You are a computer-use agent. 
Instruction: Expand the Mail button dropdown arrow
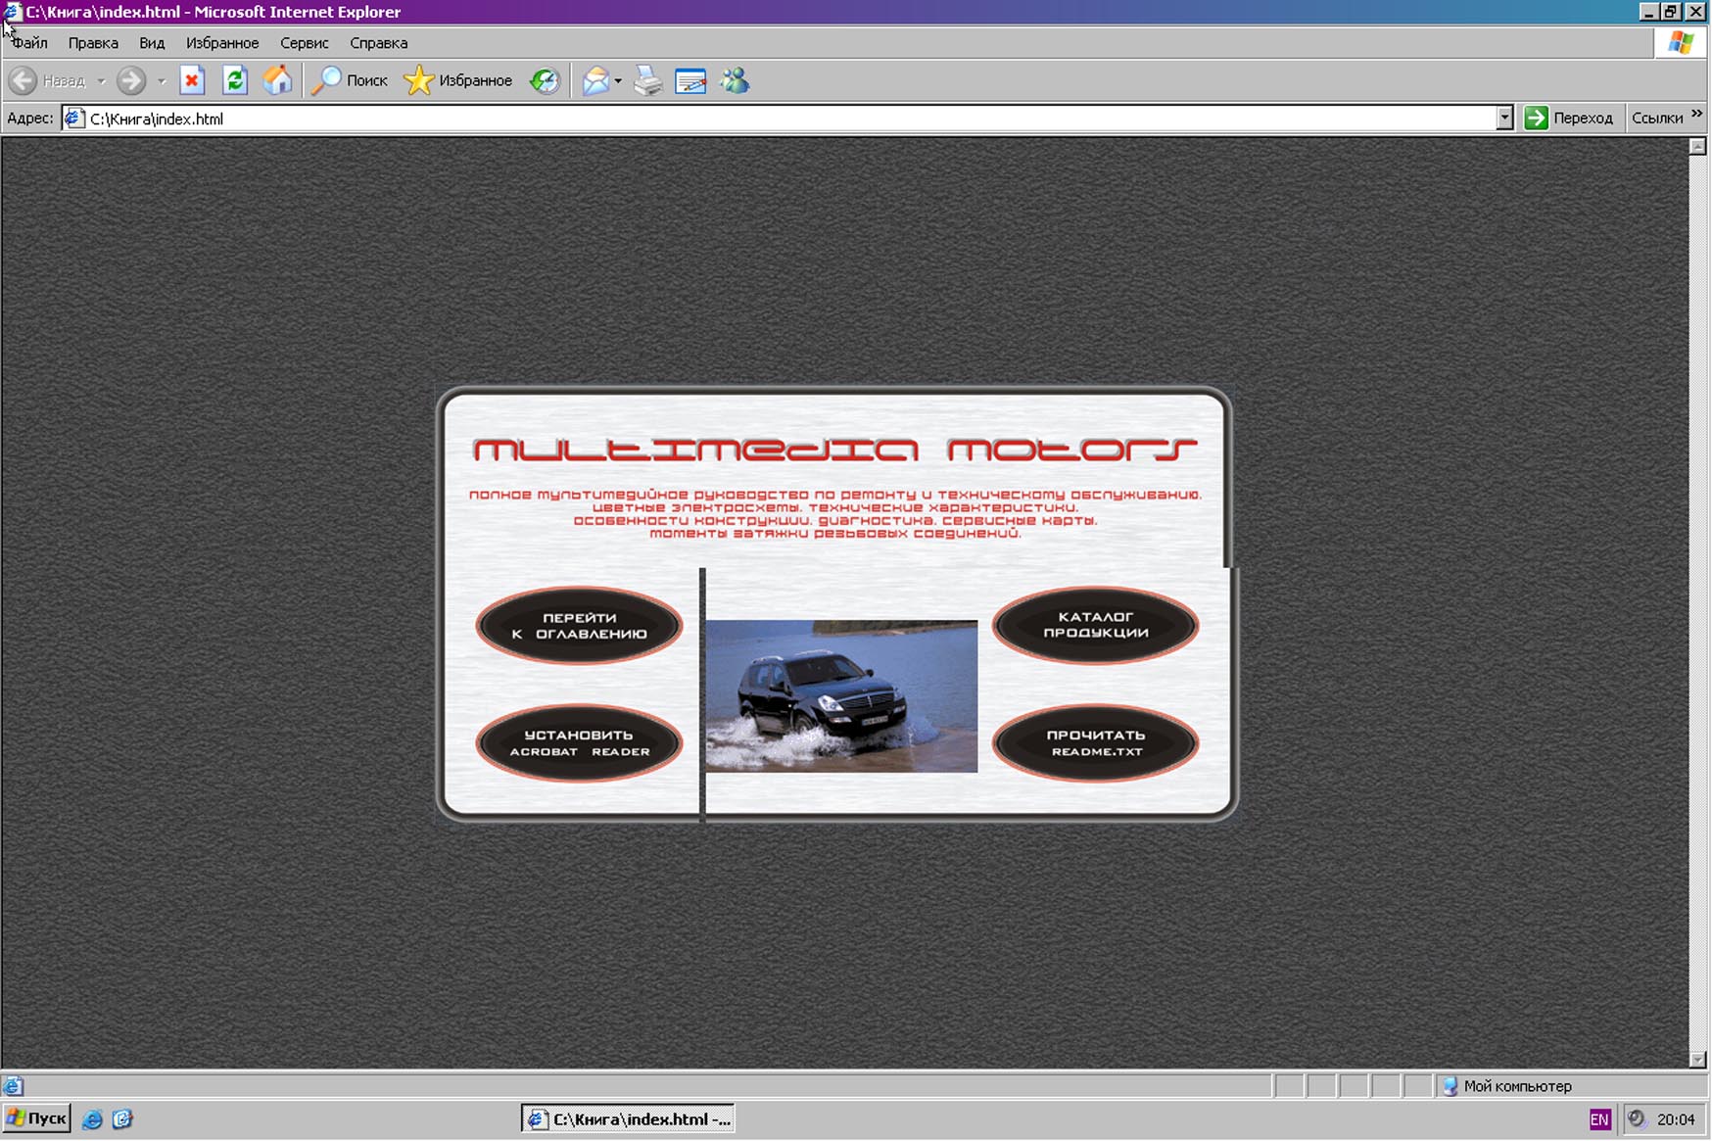coord(618,81)
